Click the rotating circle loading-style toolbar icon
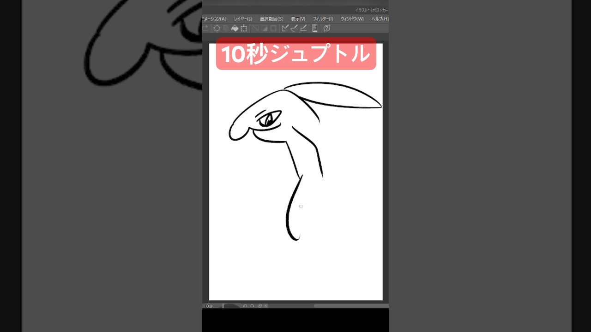 [217, 28]
